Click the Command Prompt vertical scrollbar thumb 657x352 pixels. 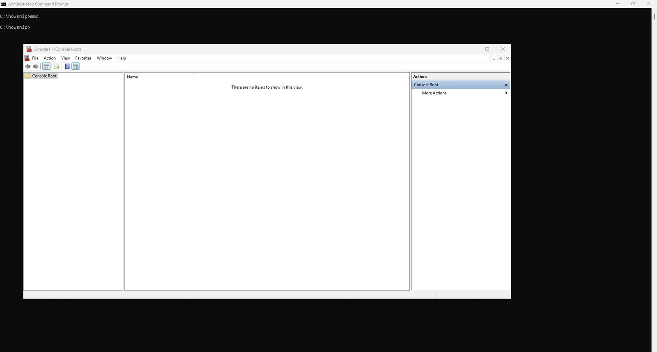[x=654, y=16]
